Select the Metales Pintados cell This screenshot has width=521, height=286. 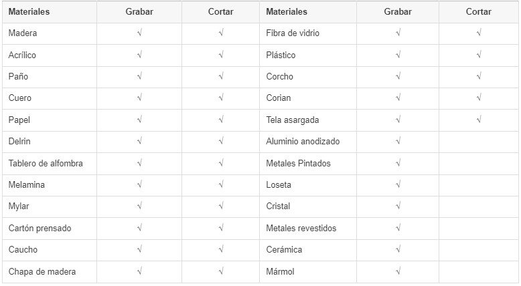[308, 164]
